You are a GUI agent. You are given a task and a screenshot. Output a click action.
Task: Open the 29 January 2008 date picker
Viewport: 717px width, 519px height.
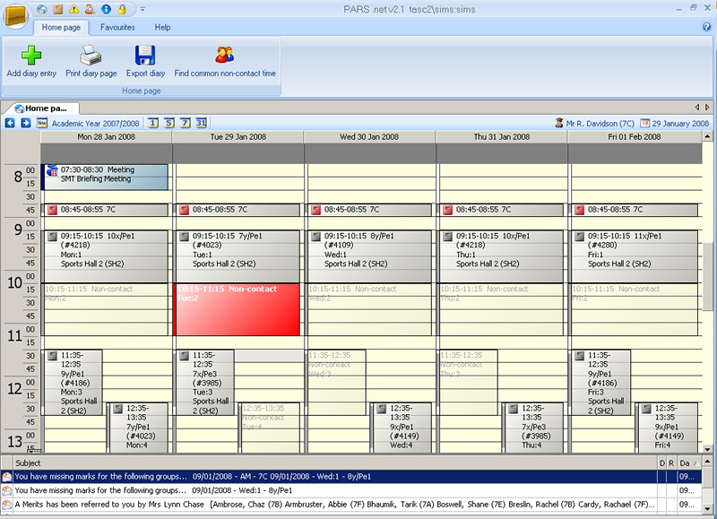point(673,123)
